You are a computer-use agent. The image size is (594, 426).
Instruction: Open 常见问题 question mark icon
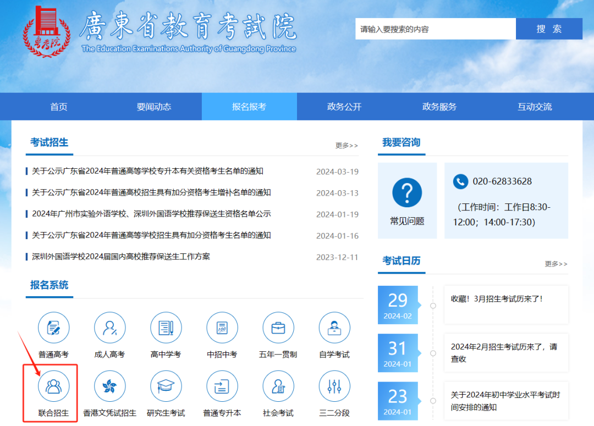407,193
